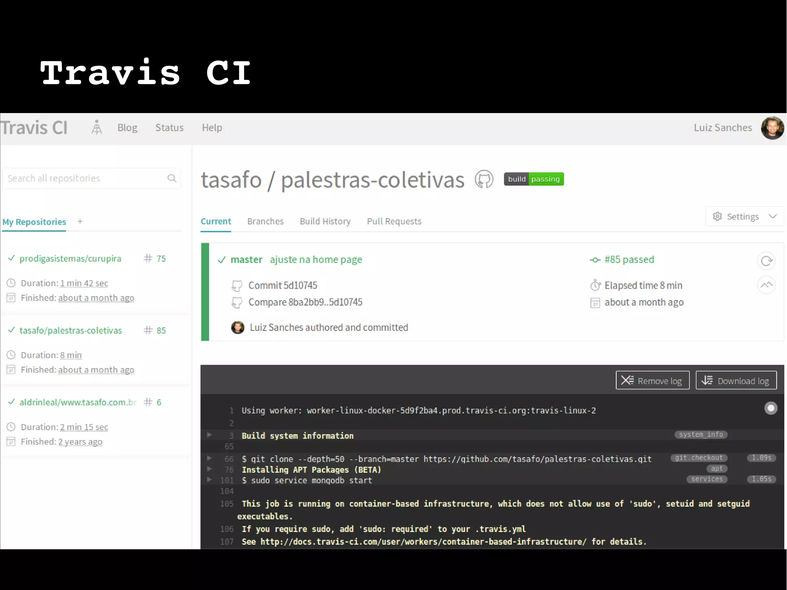Click the hash icon next to build 75
This screenshot has height=590, width=787.
coord(148,258)
